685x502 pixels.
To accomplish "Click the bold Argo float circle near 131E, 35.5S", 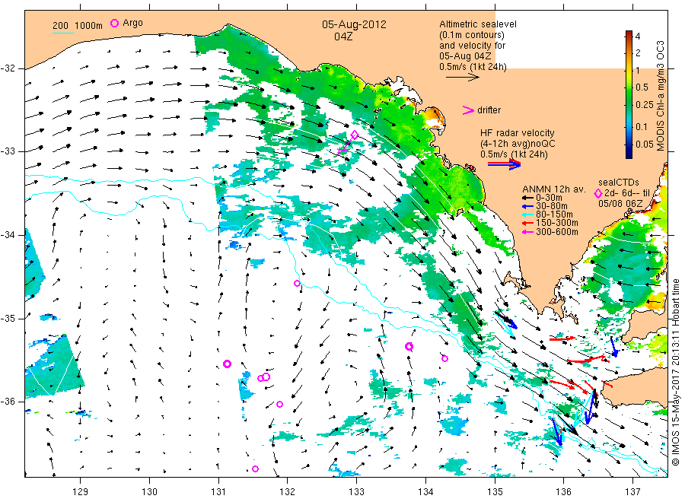I will [227, 364].
